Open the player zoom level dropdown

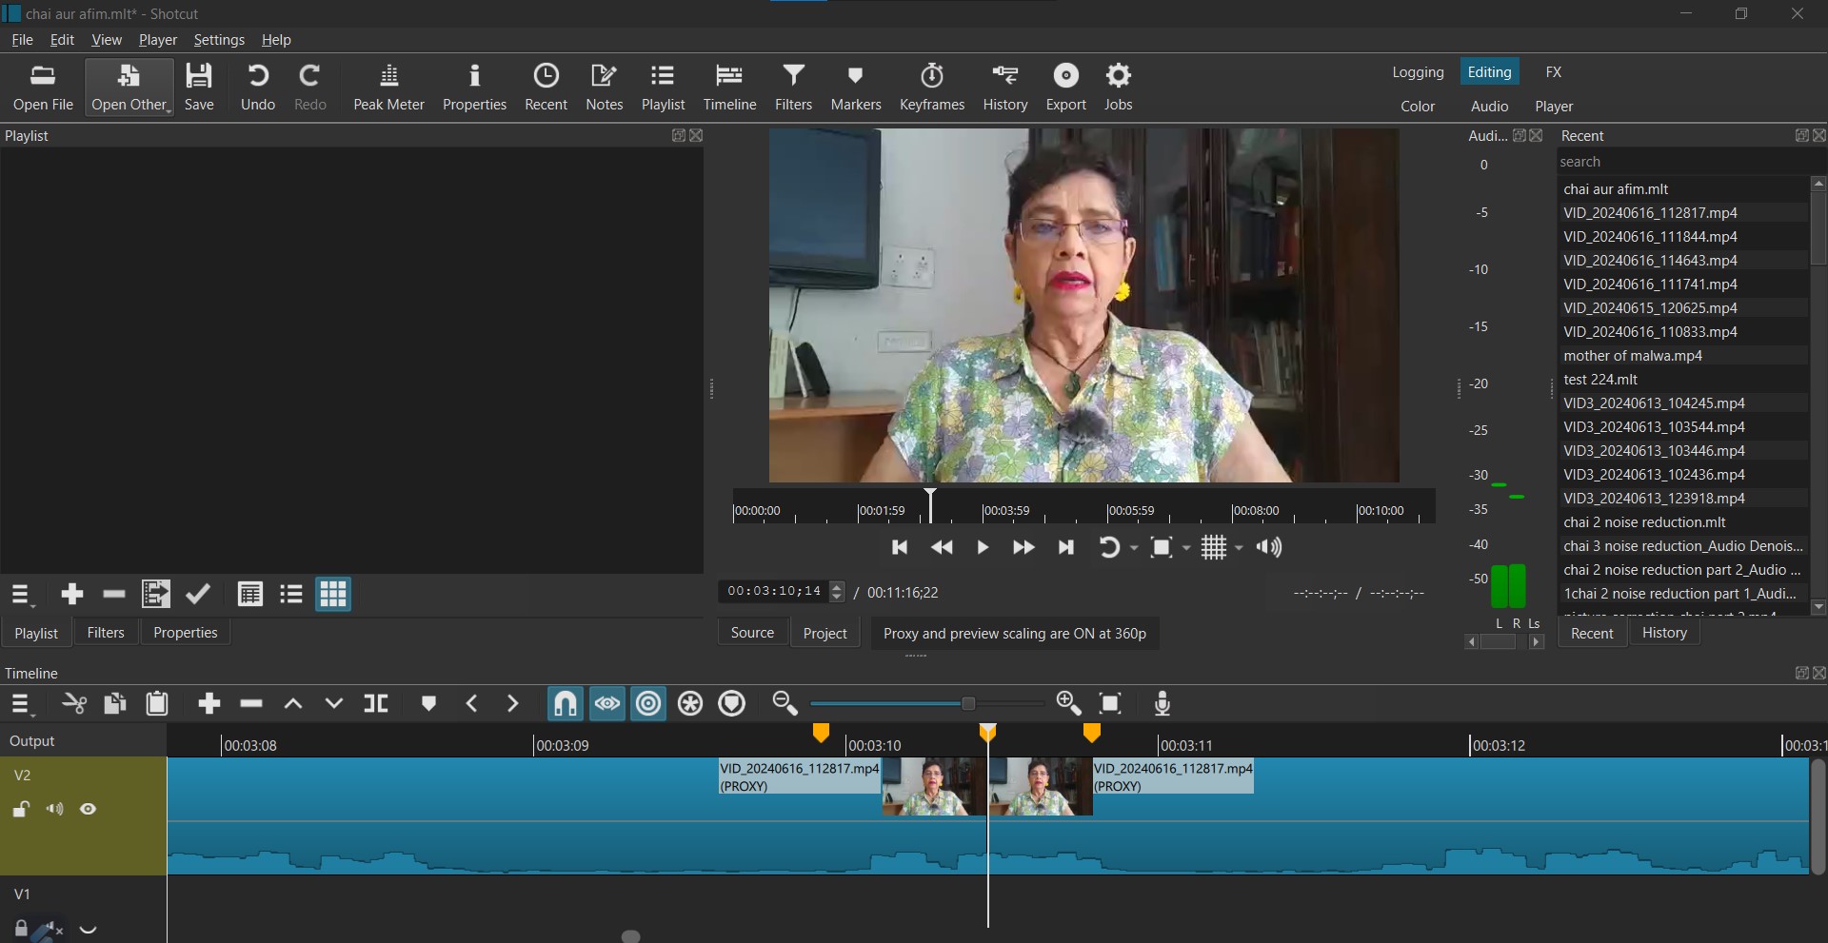click(1186, 548)
